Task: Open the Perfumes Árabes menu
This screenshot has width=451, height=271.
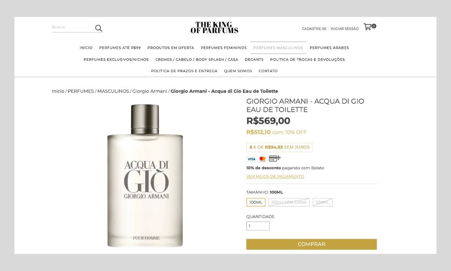Action: pyautogui.click(x=329, y=48)
